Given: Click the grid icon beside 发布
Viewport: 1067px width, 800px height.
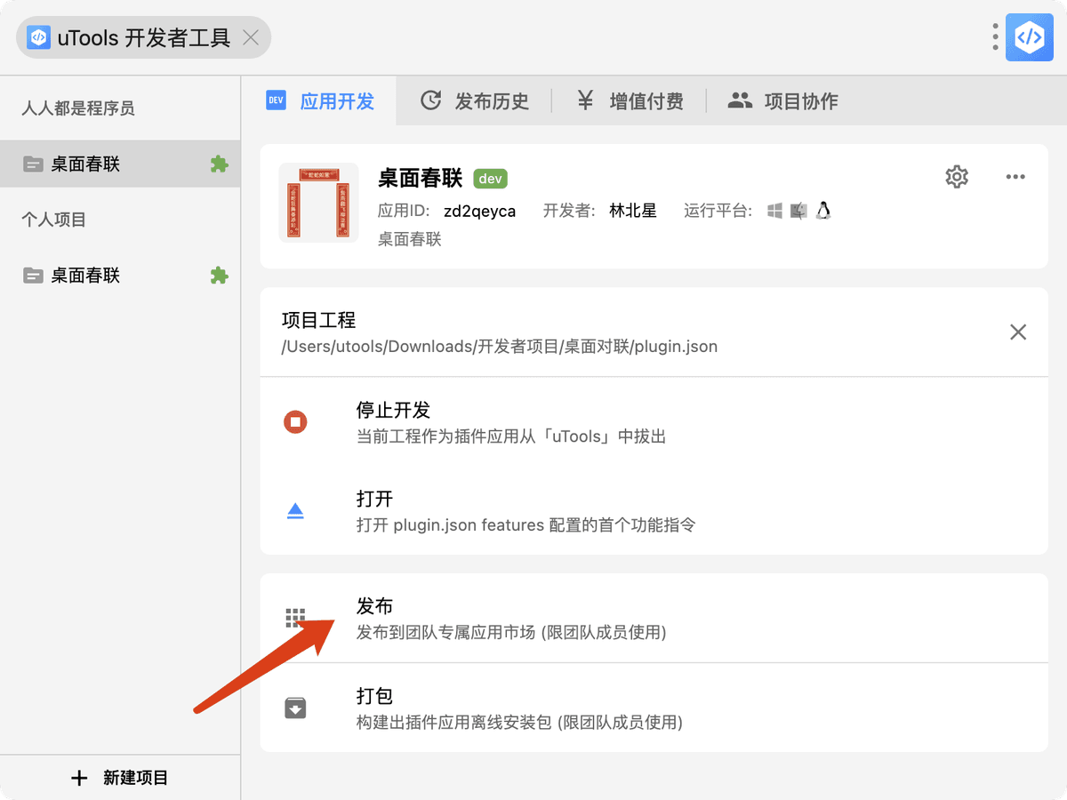Looking at the screenshot, I should 295,619.
